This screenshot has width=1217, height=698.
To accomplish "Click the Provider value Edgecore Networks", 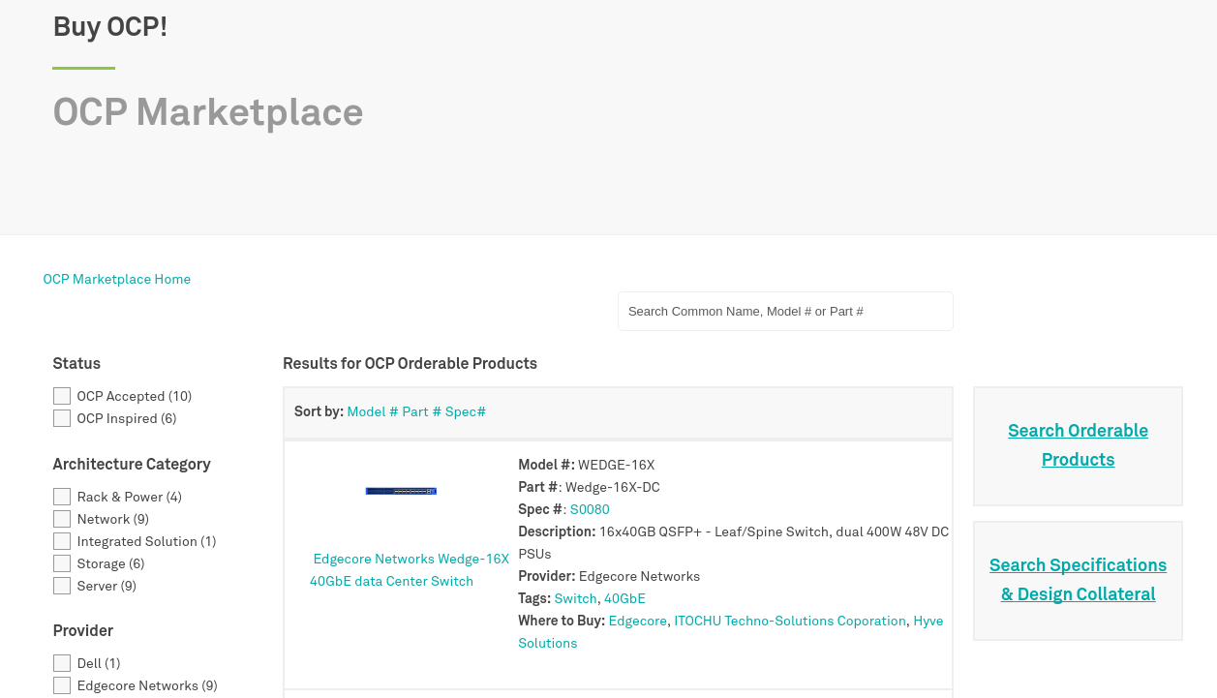I will click(x=639, y=576).
